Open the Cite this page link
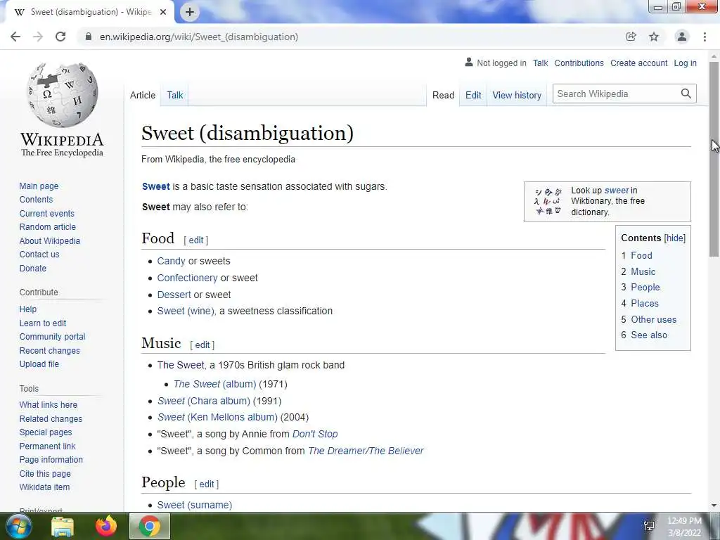 [x=45, y=473]
